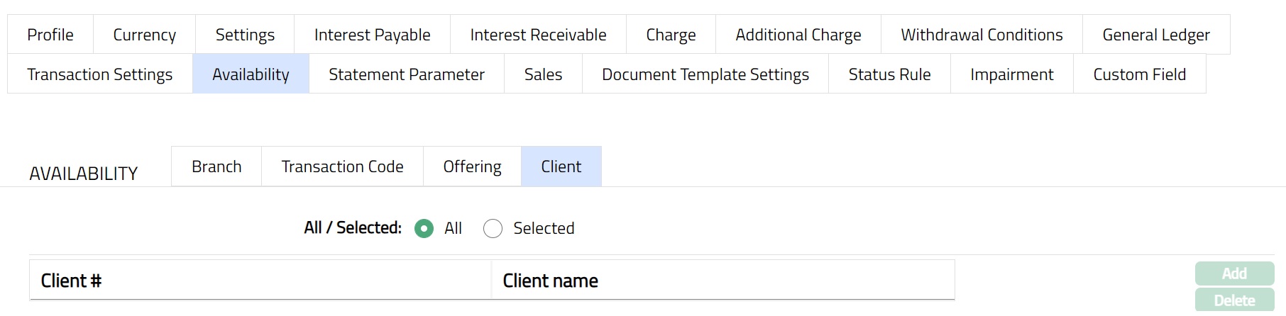The width and height of the screenshot is (1286, 316).
Task: Open the Offering availability sub-tab
Action: click(472, 167)
